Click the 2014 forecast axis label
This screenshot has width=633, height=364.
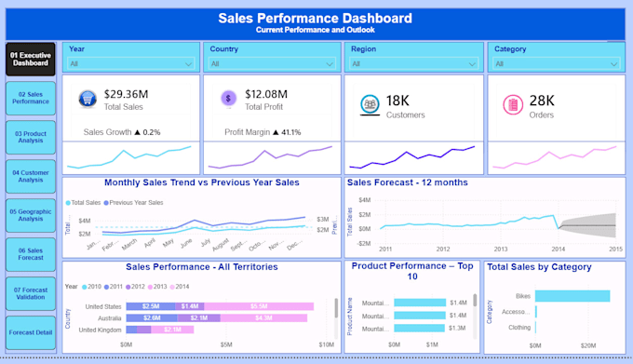[x=559, y=249]
